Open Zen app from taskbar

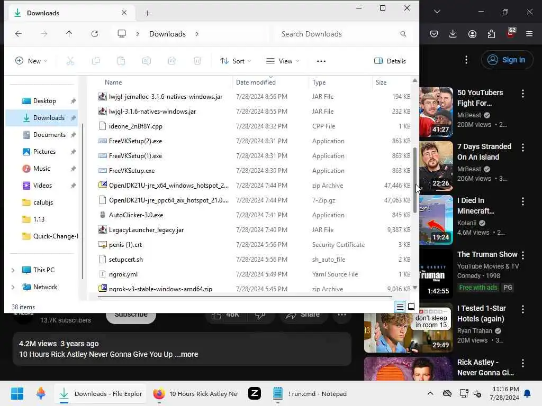click(x=255, y=393)
